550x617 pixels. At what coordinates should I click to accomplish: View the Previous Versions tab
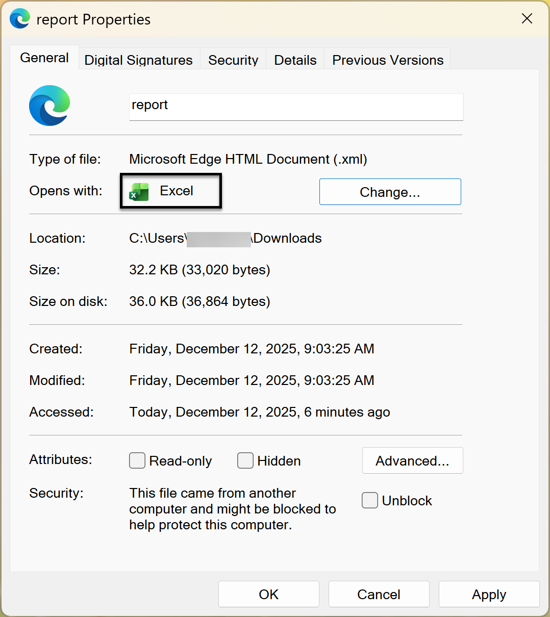click(388, 60)
